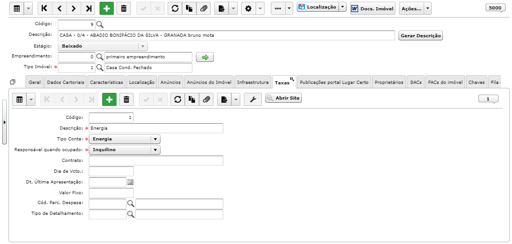The height and width of the screenshot is (244, 512).
Task: Select the Anúncios tab
Action: point(170,83)
